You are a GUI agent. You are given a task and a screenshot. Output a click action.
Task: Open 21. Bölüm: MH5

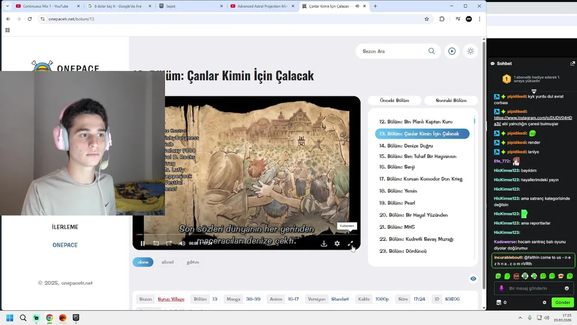[x=397, y=227]
